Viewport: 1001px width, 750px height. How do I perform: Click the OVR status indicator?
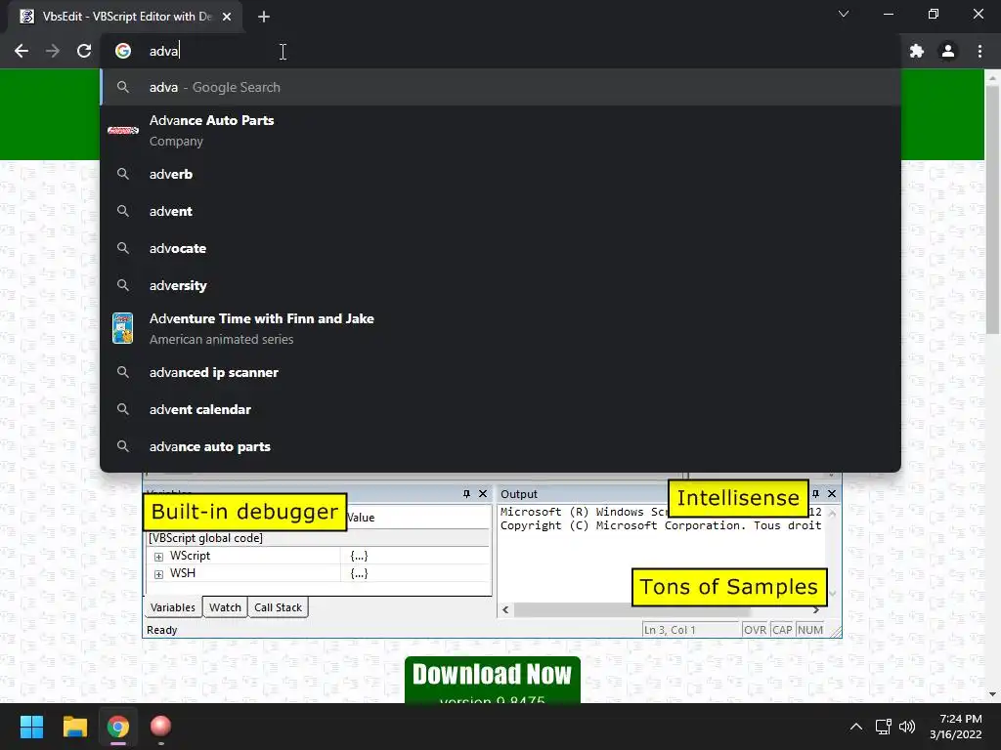(756, 630)
